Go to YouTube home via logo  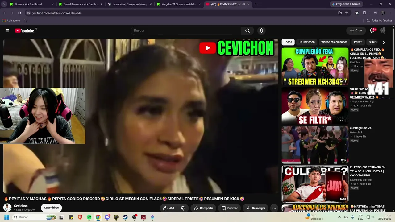(x=24, y=31)
